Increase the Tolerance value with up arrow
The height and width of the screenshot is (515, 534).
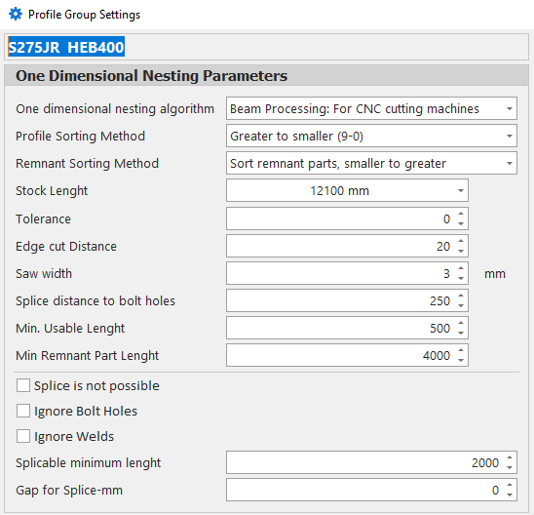coord(461,214)
